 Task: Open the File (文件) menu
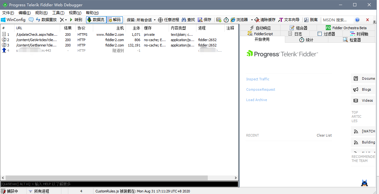[x=8, y=13]
